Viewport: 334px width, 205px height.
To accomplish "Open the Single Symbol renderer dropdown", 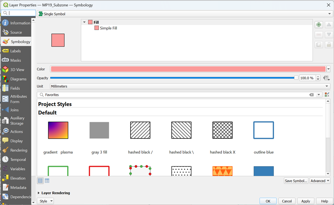I will [185, 14].
